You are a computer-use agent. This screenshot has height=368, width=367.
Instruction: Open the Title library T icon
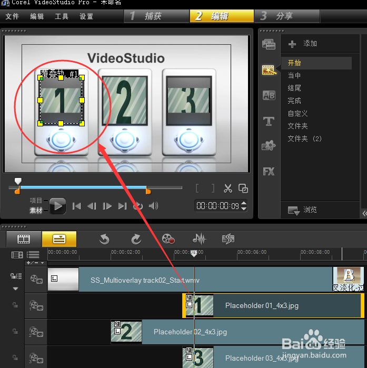(269, 121)
